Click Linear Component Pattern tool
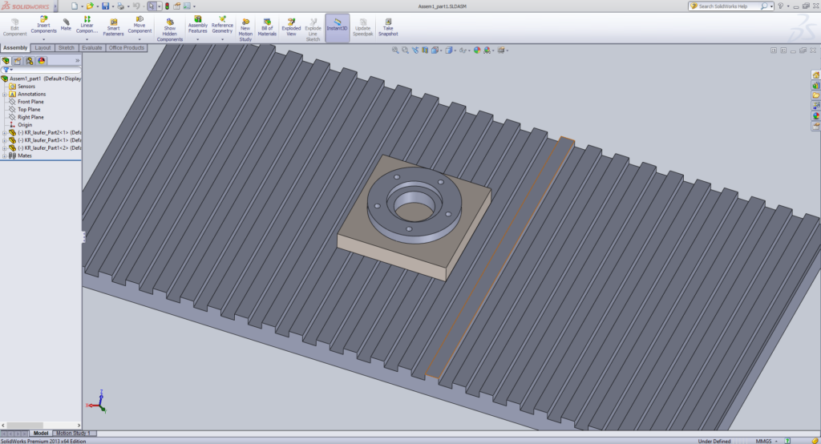821x444 pixels. coord(87,25)
